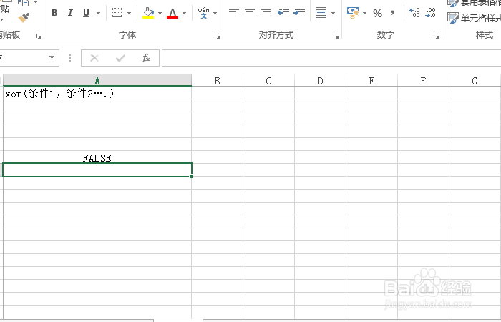Confirm entry with checkmark button
The image size is (501, 322).
coord(120,58)
